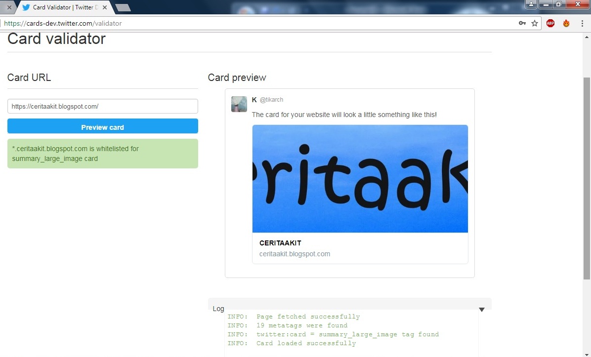
Task: Open the @tikarch handle link
Action: [x=271, y=100]
